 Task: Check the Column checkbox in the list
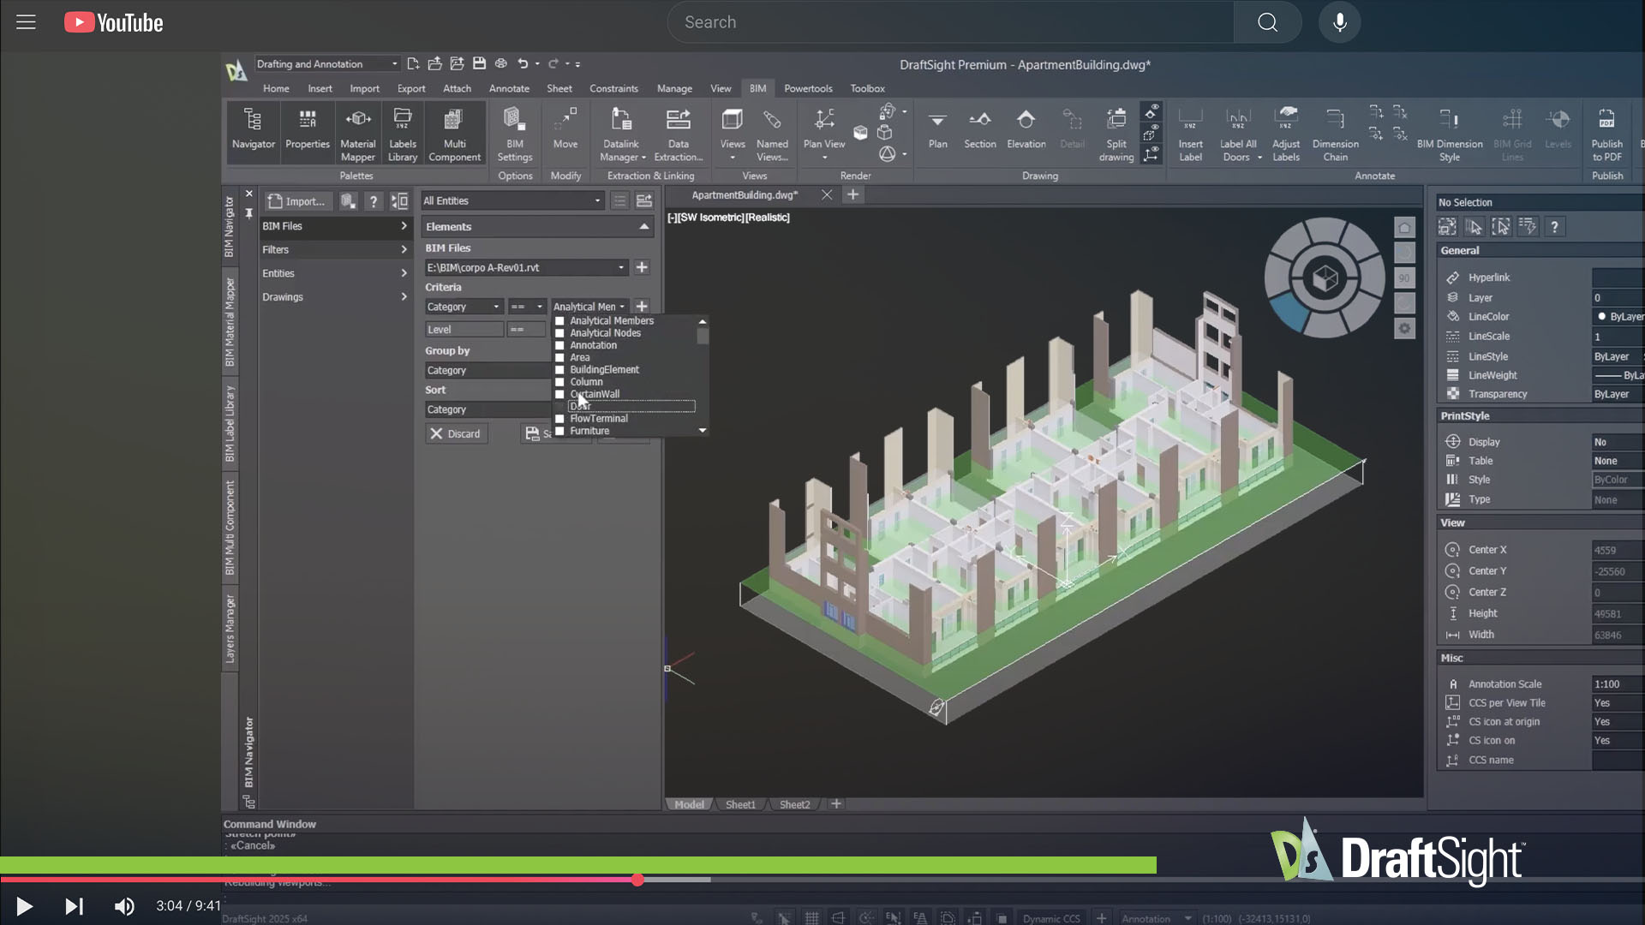pos(559,381)
